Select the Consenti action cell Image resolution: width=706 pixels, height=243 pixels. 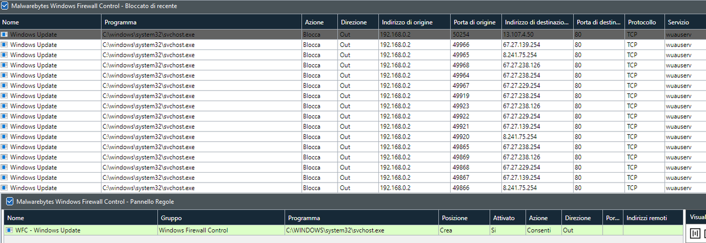tap(543, 230)
